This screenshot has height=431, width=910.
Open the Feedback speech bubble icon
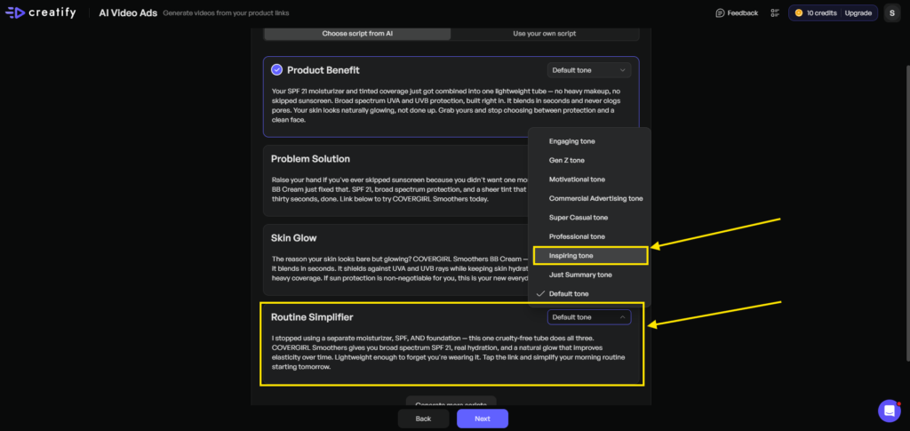pos(721,13)
